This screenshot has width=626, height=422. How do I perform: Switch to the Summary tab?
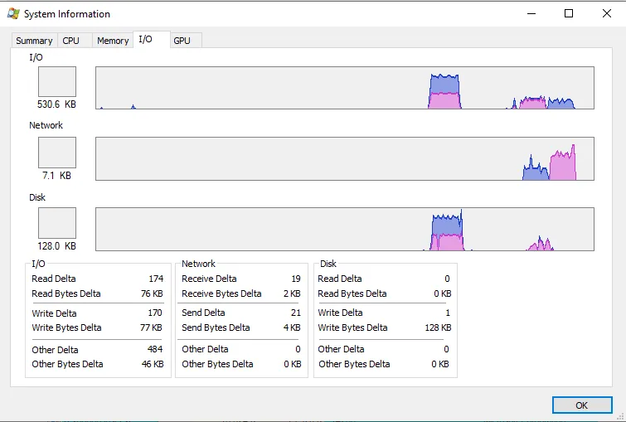click(34, 41)
